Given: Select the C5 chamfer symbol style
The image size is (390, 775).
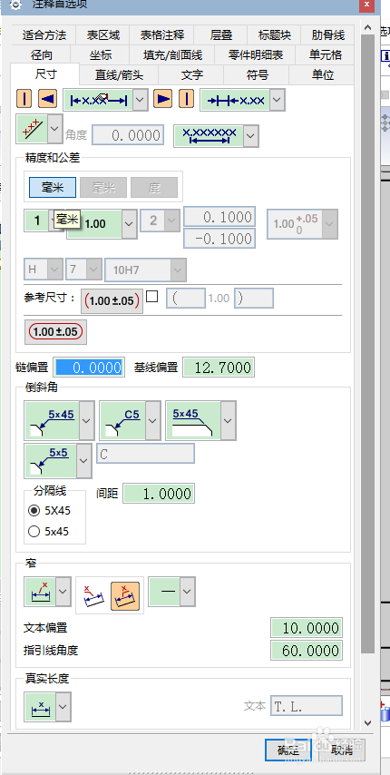Looking at the screenshot, I should point(123,420).
